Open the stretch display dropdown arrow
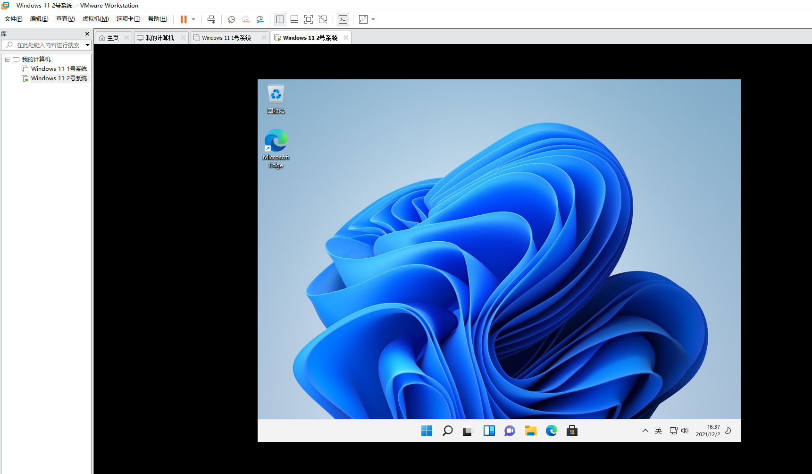Image resolution: width=812 pixels, height=474 pixels. pyautogui.click(x=373, y=19)
